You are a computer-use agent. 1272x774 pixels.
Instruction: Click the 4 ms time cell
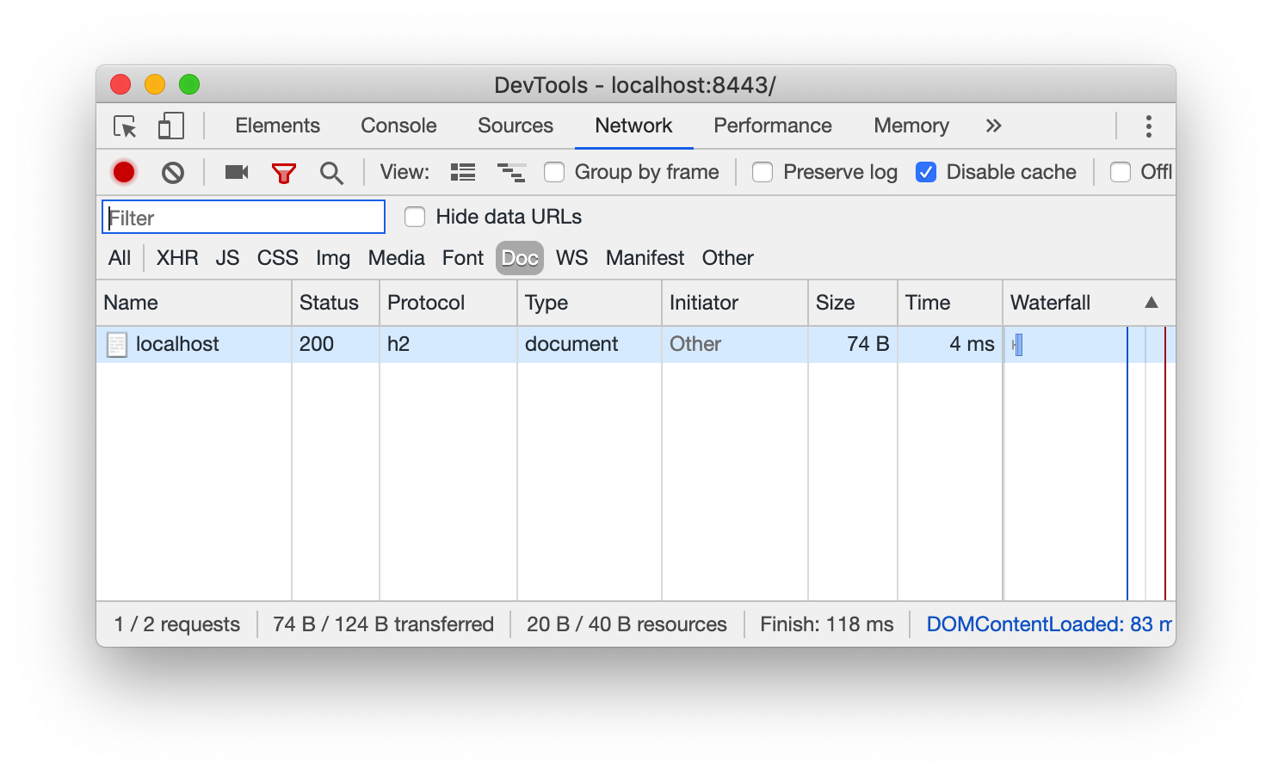pyautogui.click(x=950, y=344)
